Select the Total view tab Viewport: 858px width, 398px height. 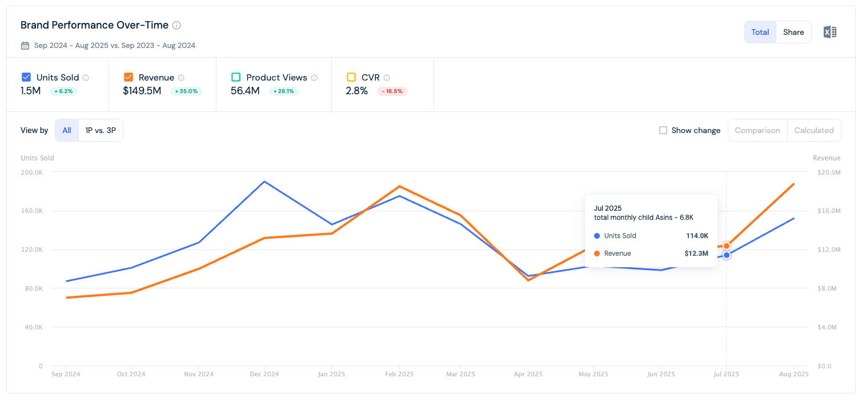pyautogui.click(x=760, y=32)
